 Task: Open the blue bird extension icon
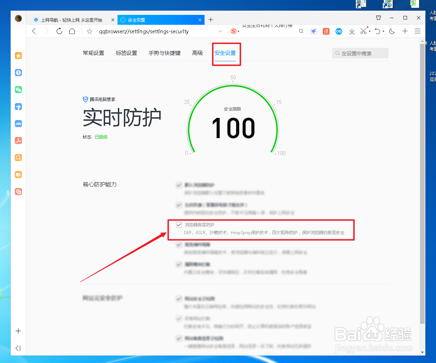point(313,31)
